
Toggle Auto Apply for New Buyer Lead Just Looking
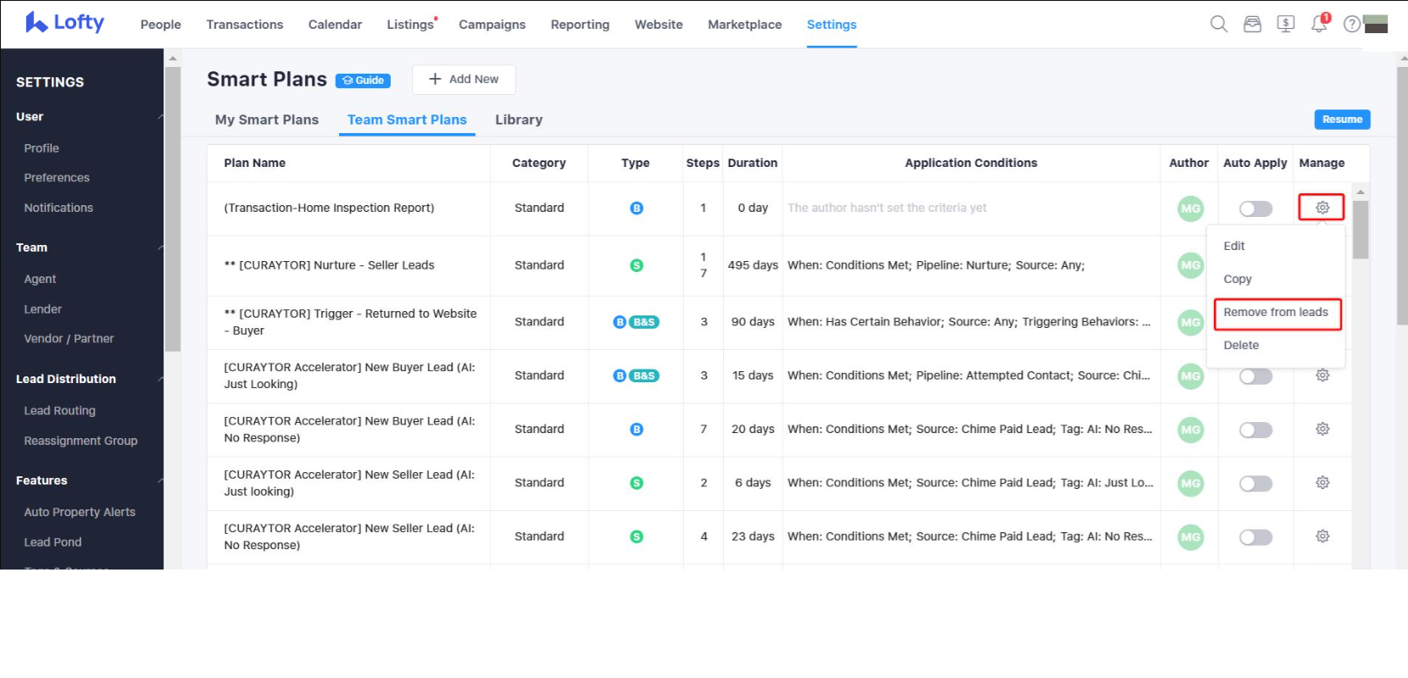pos(1255,376)
